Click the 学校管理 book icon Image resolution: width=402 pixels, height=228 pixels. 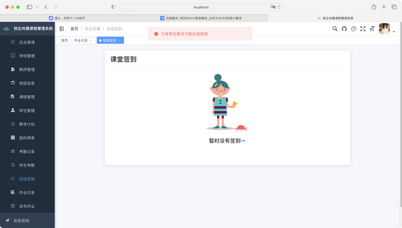(13, 56)
